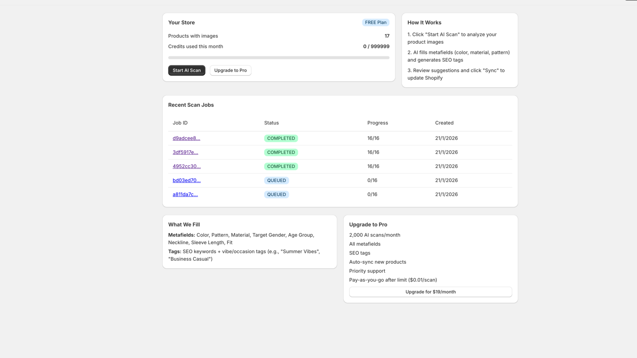Click the credits usage progress bar
This screenshot has height=358, width=637.
[x=279, y=58]
